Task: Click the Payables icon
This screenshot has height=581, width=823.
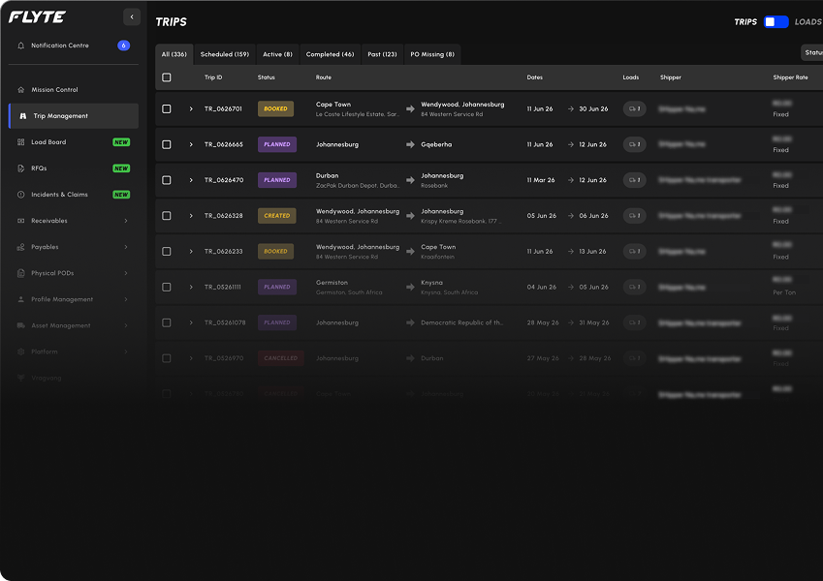Action: [21, 247]
